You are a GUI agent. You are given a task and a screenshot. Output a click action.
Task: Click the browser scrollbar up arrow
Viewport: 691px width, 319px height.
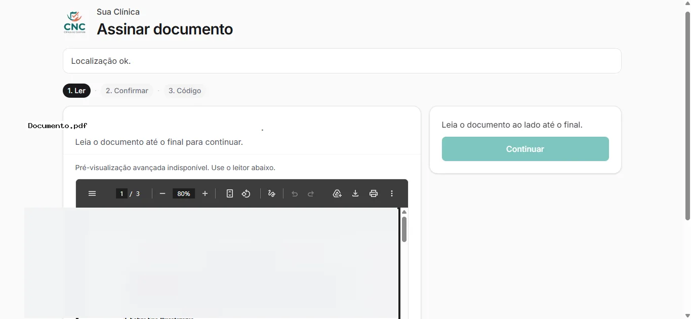pyautogui.click(x=687, y=4)
